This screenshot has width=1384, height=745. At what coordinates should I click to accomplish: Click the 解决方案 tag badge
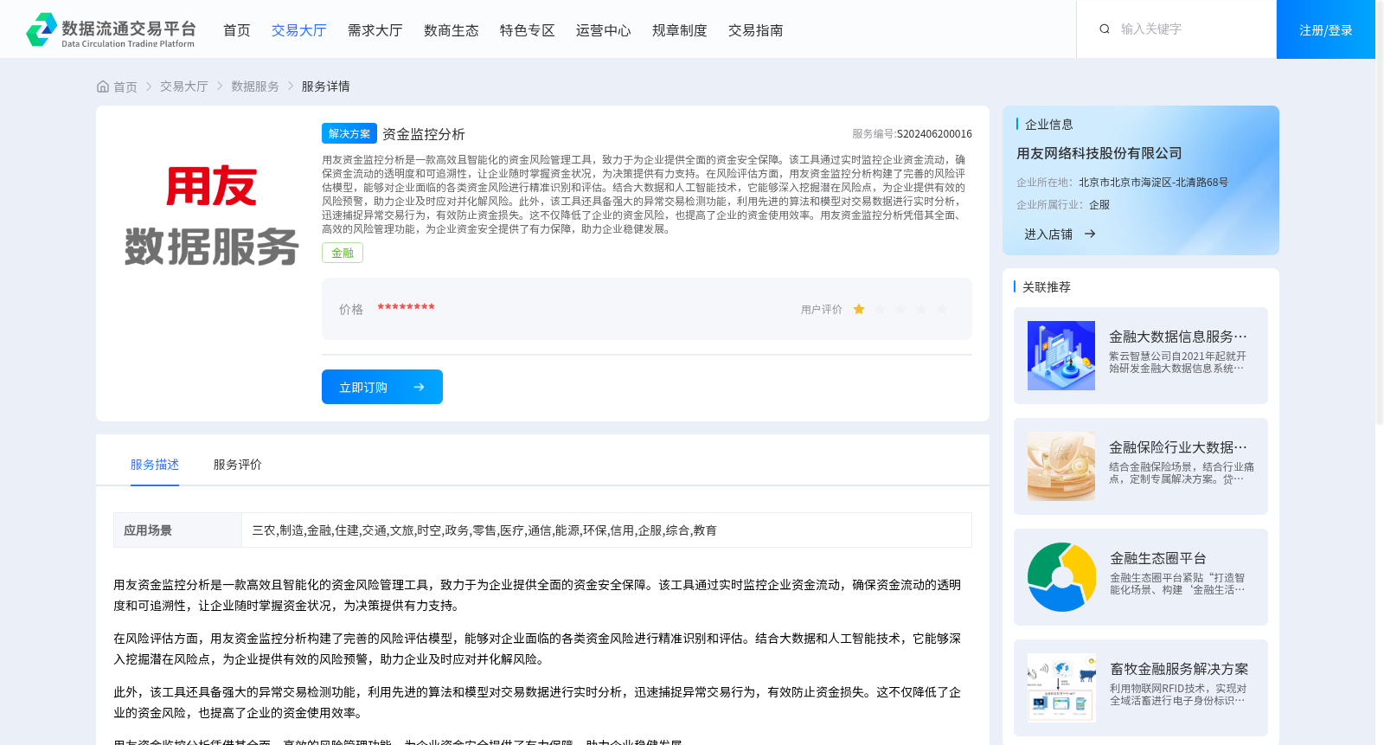[349, 133]
